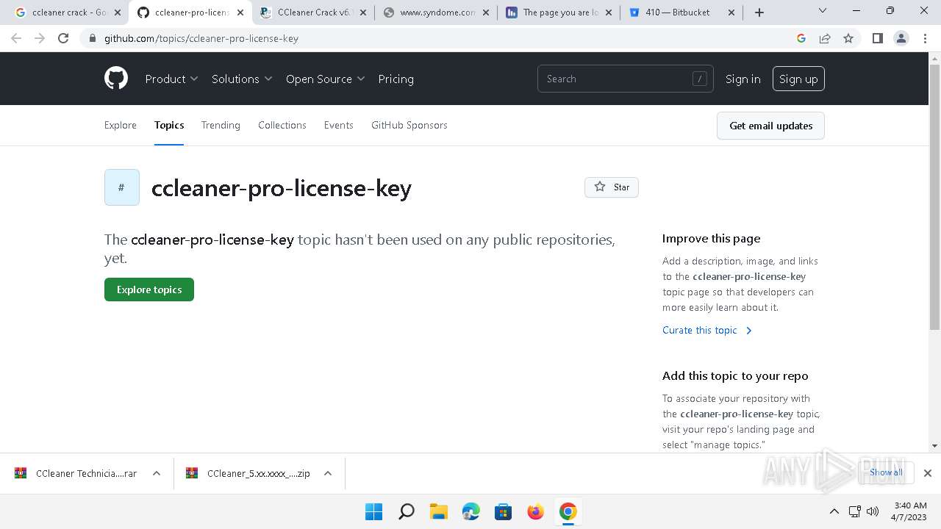
Task: Open File Explorer from taskbar
Action: tap(439, 511)
